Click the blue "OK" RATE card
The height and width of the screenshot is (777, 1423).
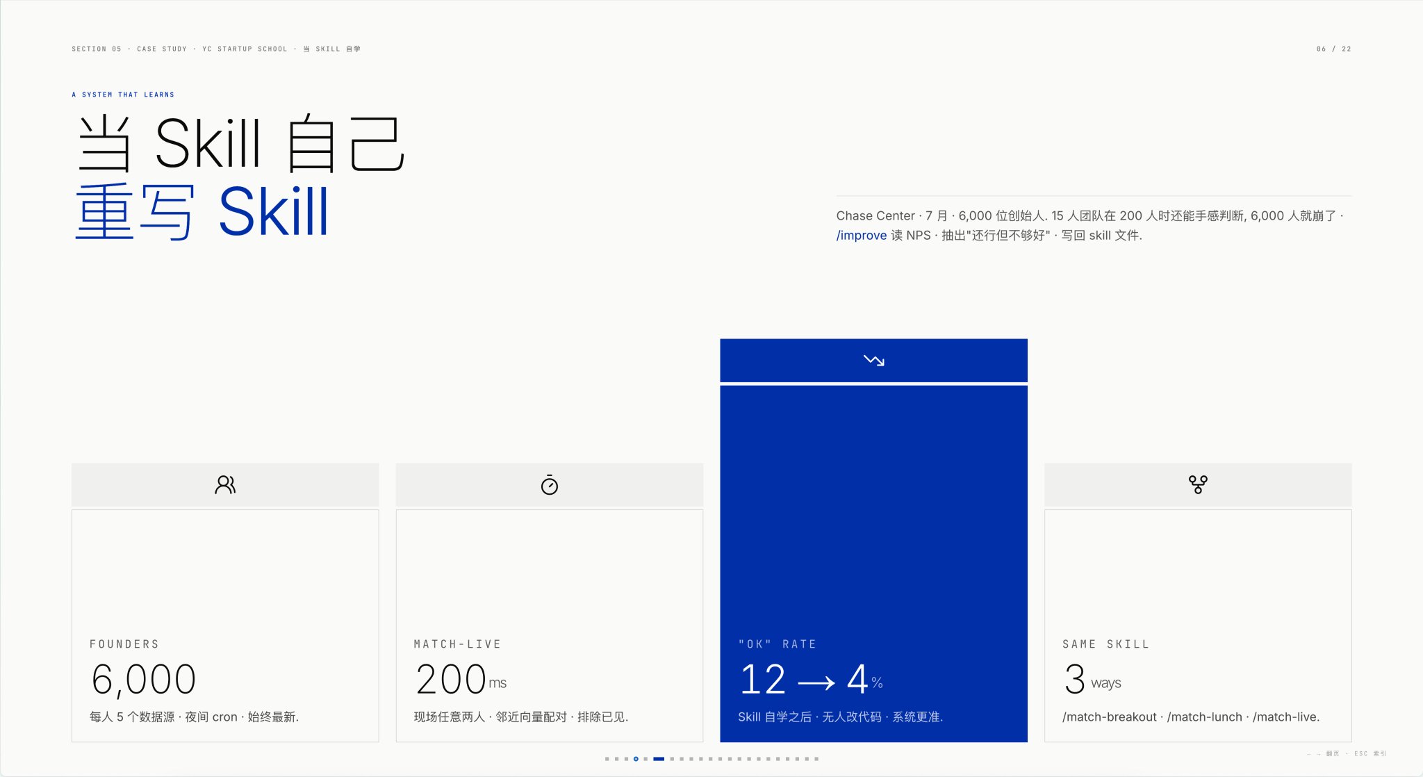874,564
